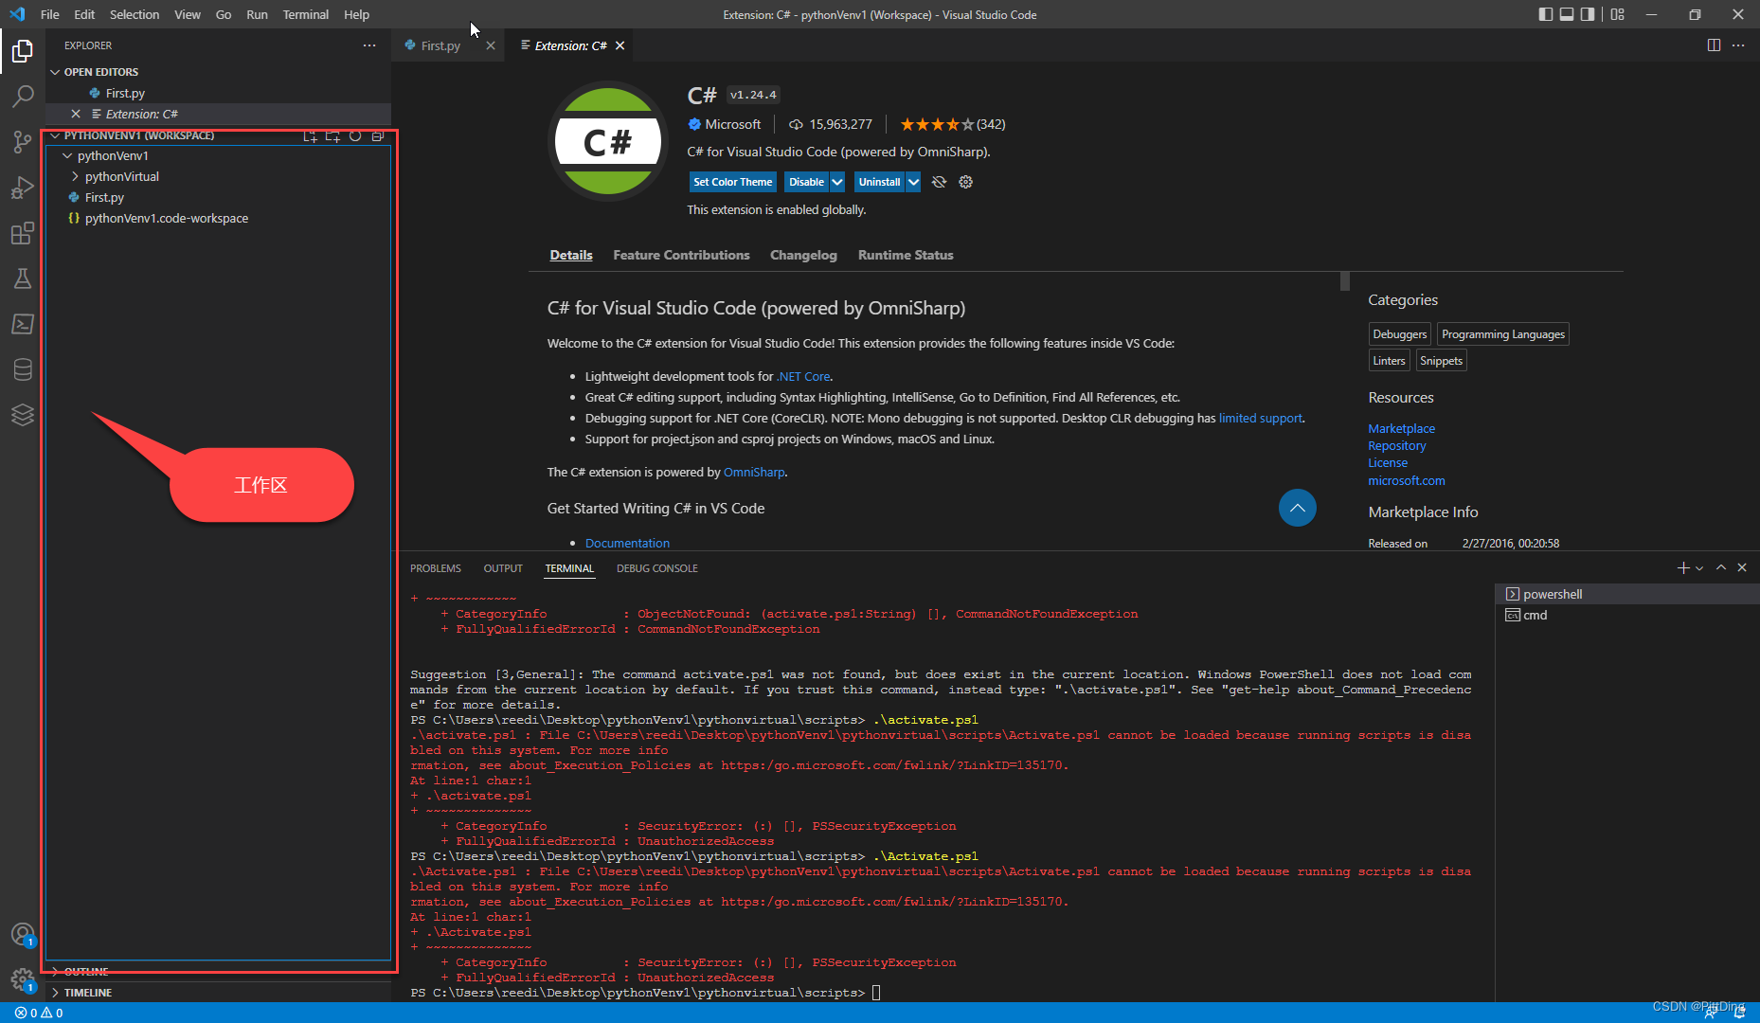Open the Extensions view
Viewport: 1760px width, 1023px height.
click(23, 233)
